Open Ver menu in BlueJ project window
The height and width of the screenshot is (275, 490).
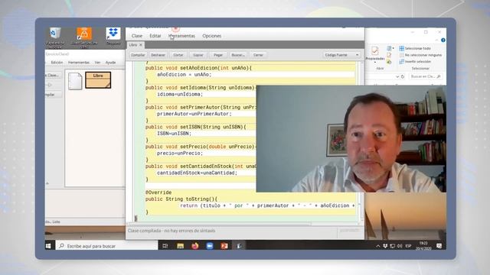(97, 63)
